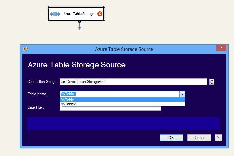Open the Table Name dropdown arrow
234x156 pixels.
[182, 94]
